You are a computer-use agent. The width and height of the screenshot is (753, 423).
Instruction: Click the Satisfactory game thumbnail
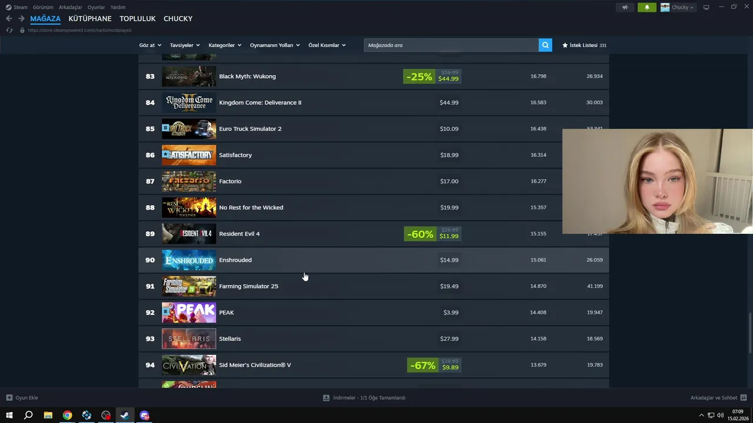(189, 155)
